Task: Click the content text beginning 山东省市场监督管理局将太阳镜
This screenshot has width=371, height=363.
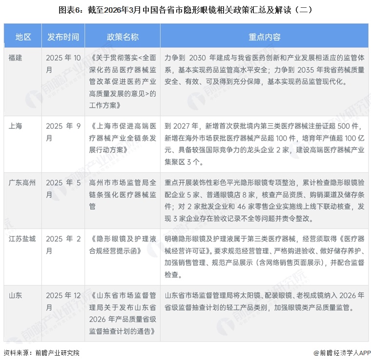Action: click(265, 302)
